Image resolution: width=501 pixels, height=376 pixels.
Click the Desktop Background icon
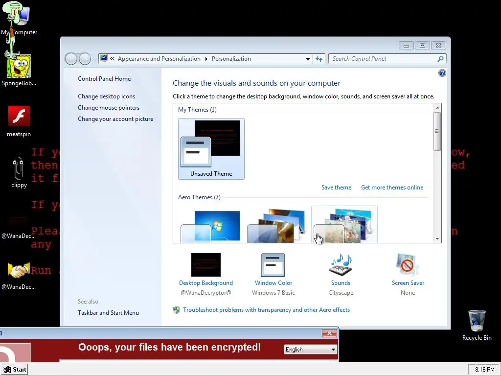(x=206, y=265)
